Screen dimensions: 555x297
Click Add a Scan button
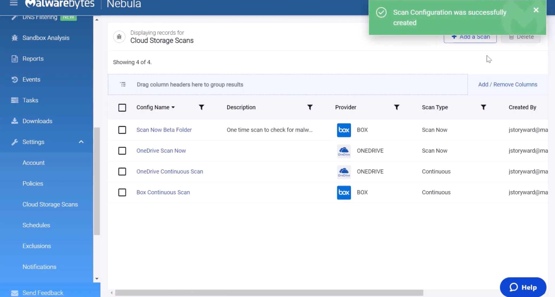tap(470, 38)
